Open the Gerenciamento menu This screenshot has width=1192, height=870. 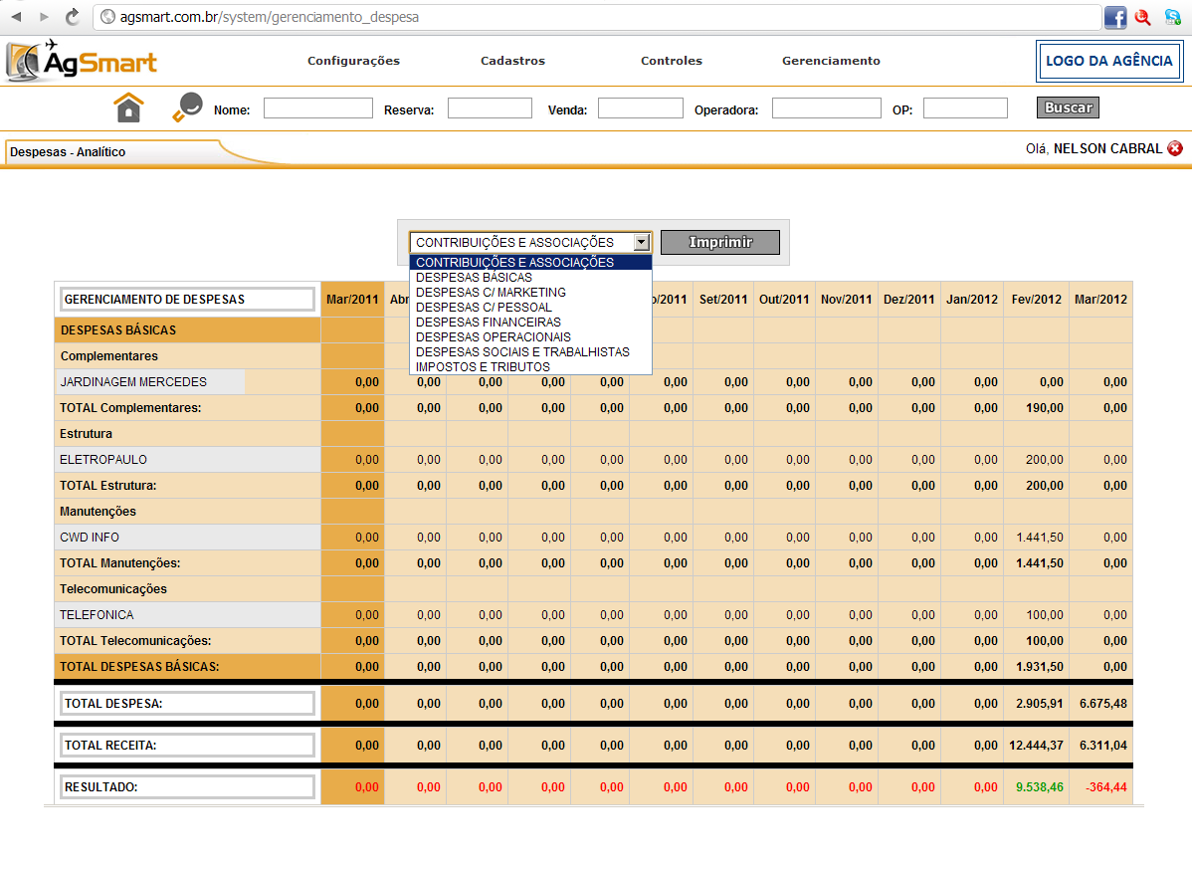831,61
